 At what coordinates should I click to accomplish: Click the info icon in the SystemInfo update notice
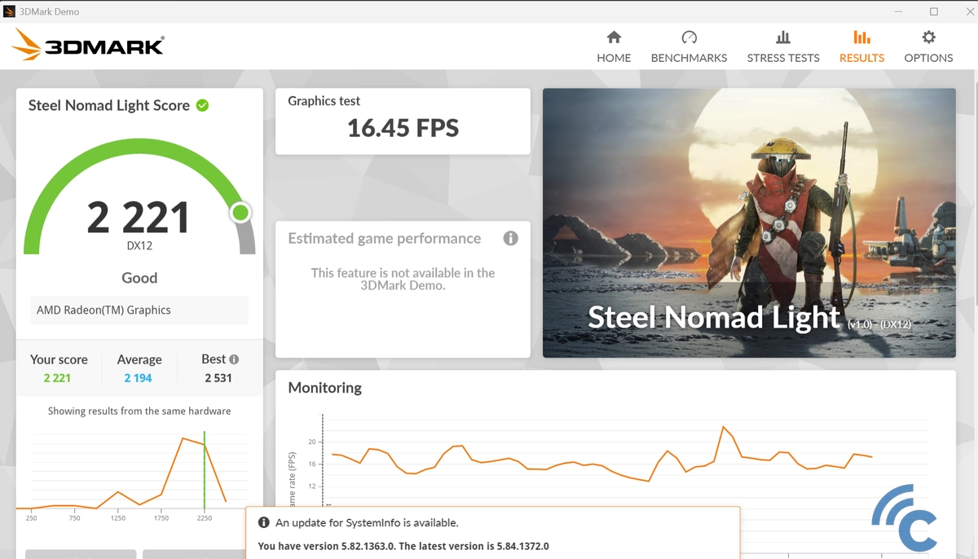point(264,523)
